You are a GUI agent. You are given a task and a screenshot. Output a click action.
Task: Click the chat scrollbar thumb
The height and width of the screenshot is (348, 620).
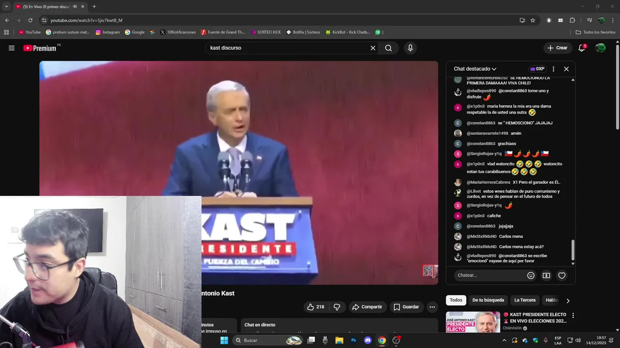click(x=573, y=250)
